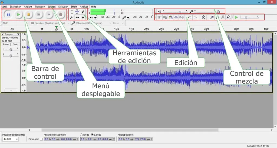The height and width of the screenshot is (148, 277).
Task: Click the Copy icon in edit toolbar
Action: click(x=165, y=17)
